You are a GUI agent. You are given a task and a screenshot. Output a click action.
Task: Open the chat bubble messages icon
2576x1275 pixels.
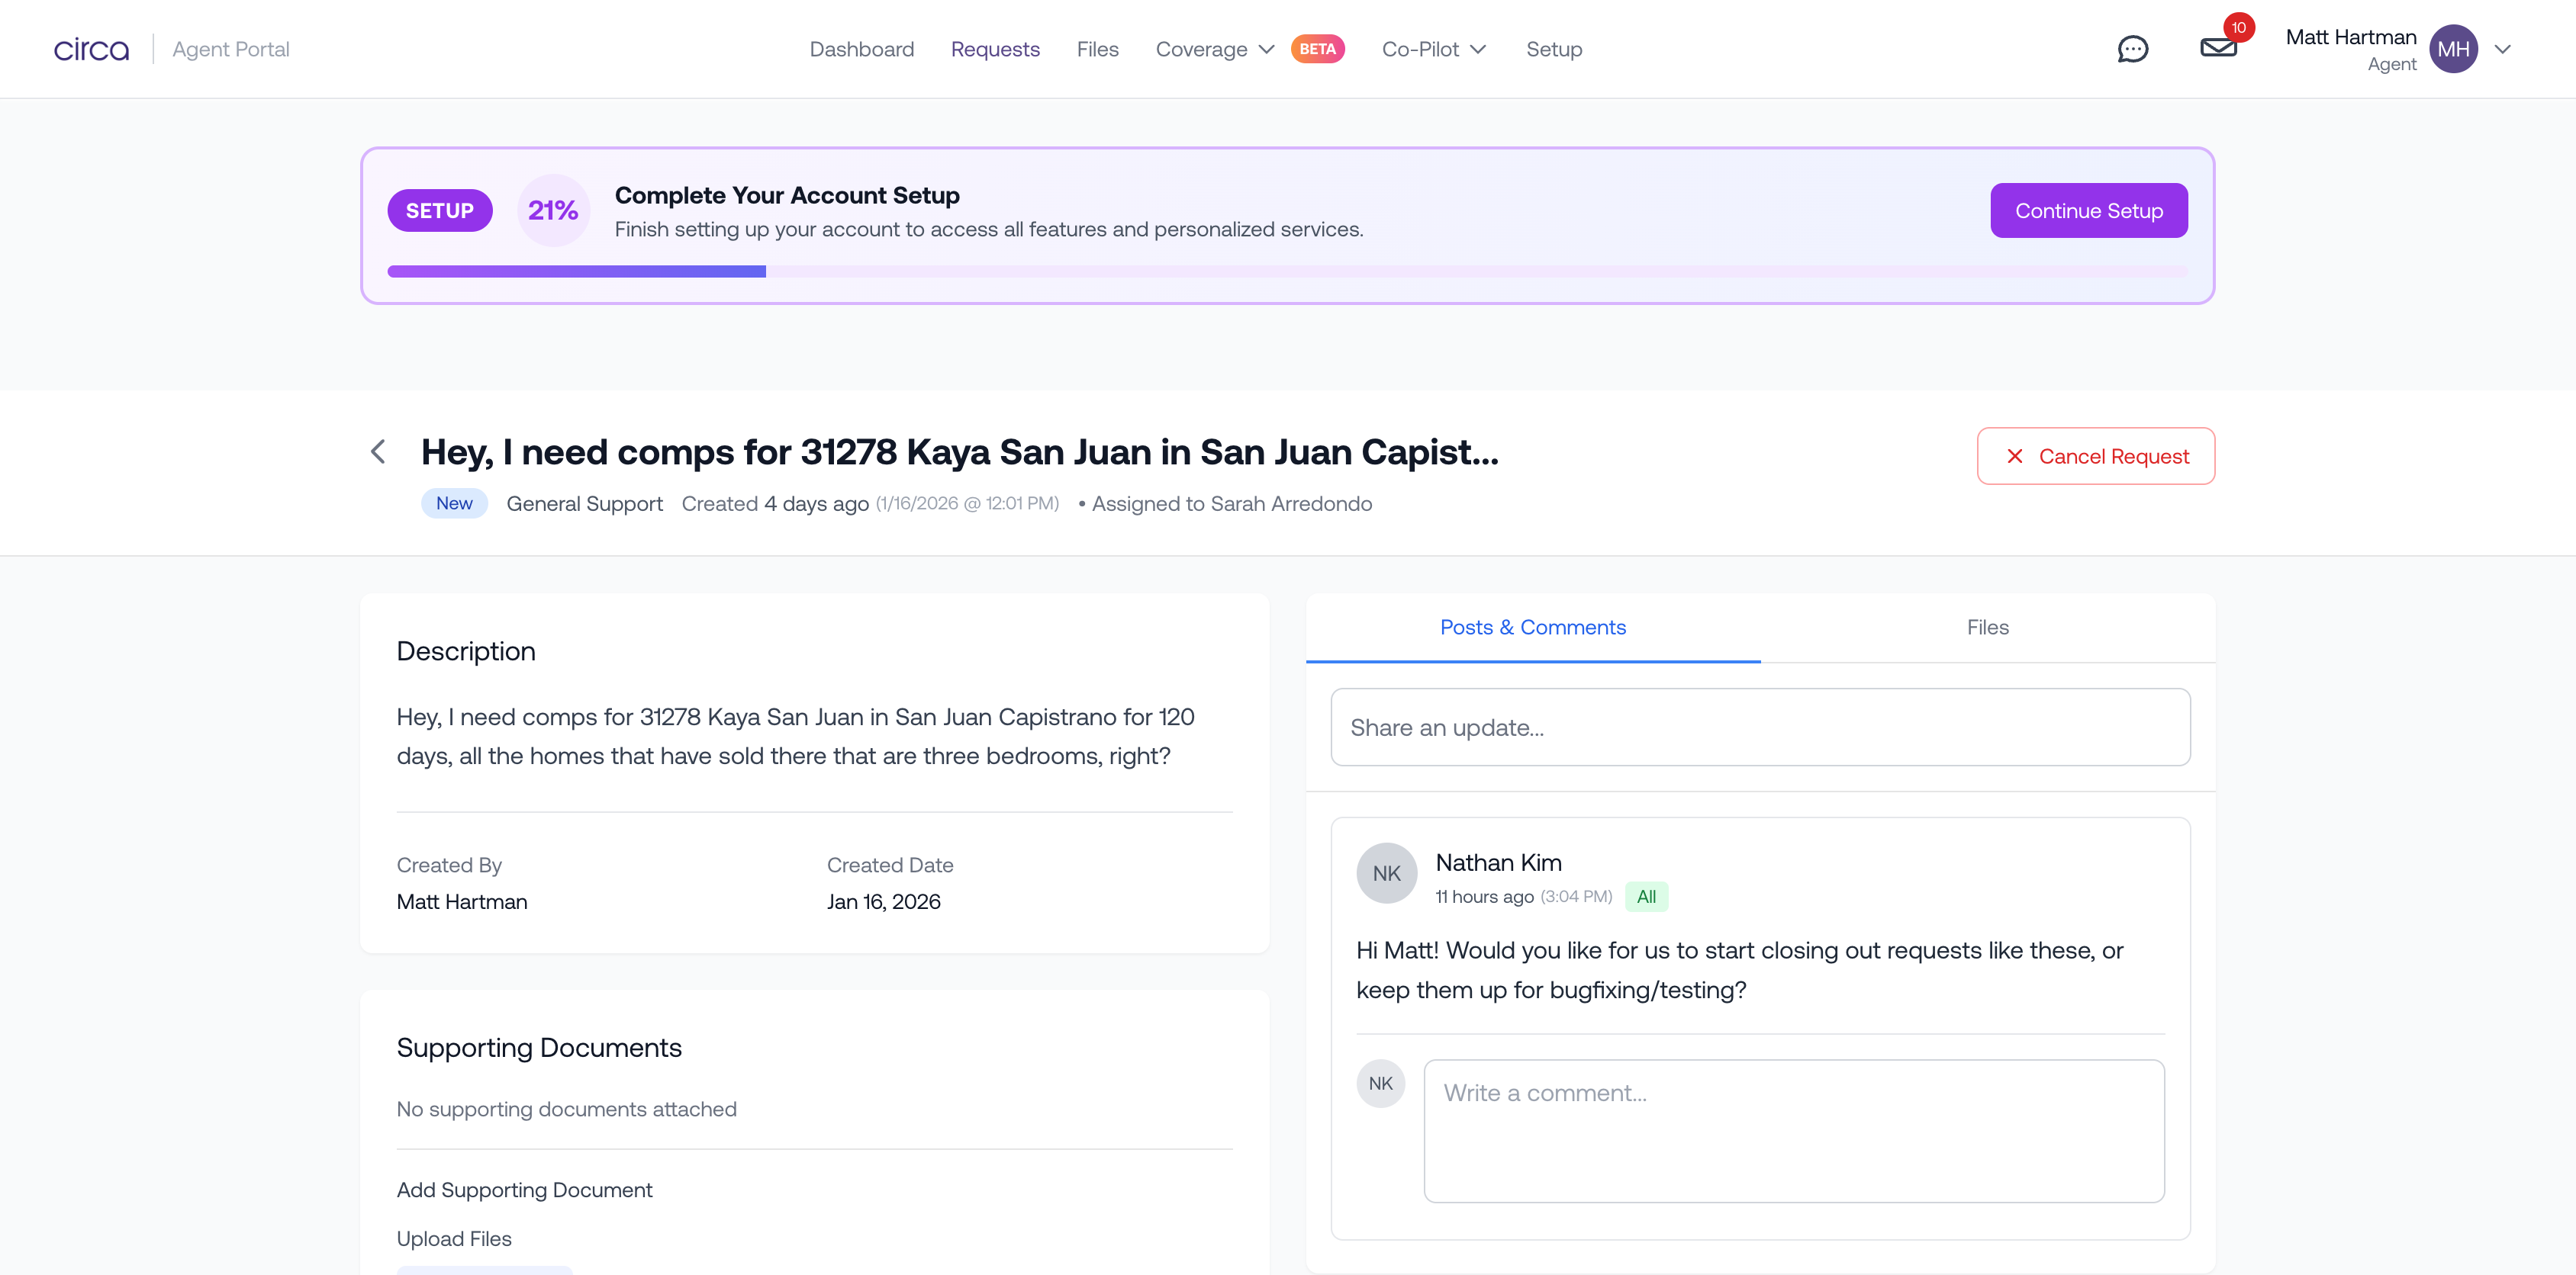[2132, 49]
